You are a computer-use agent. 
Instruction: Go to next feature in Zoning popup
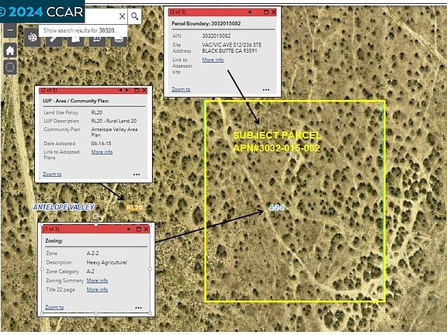pos(129,229)
